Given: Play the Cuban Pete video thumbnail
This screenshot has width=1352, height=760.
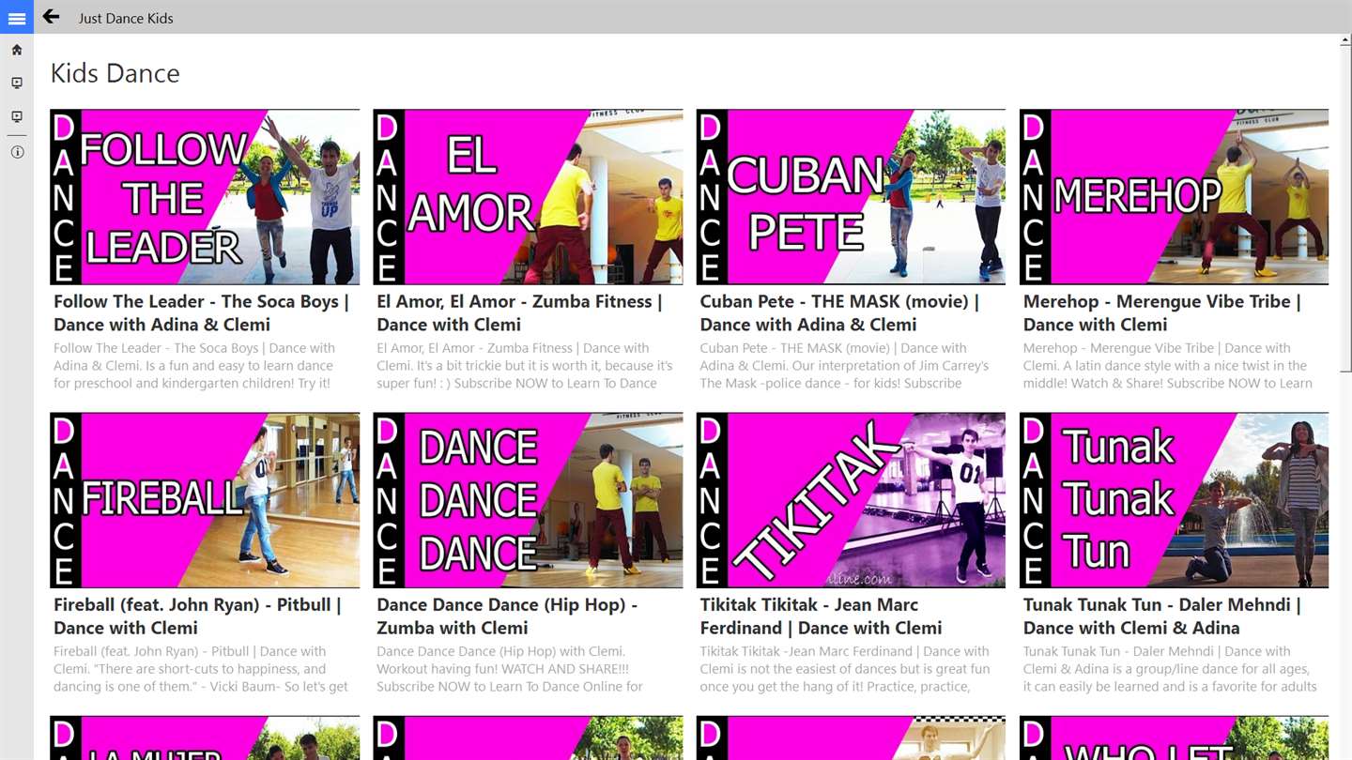Looking at the screenshot, I should click(851, 197).
